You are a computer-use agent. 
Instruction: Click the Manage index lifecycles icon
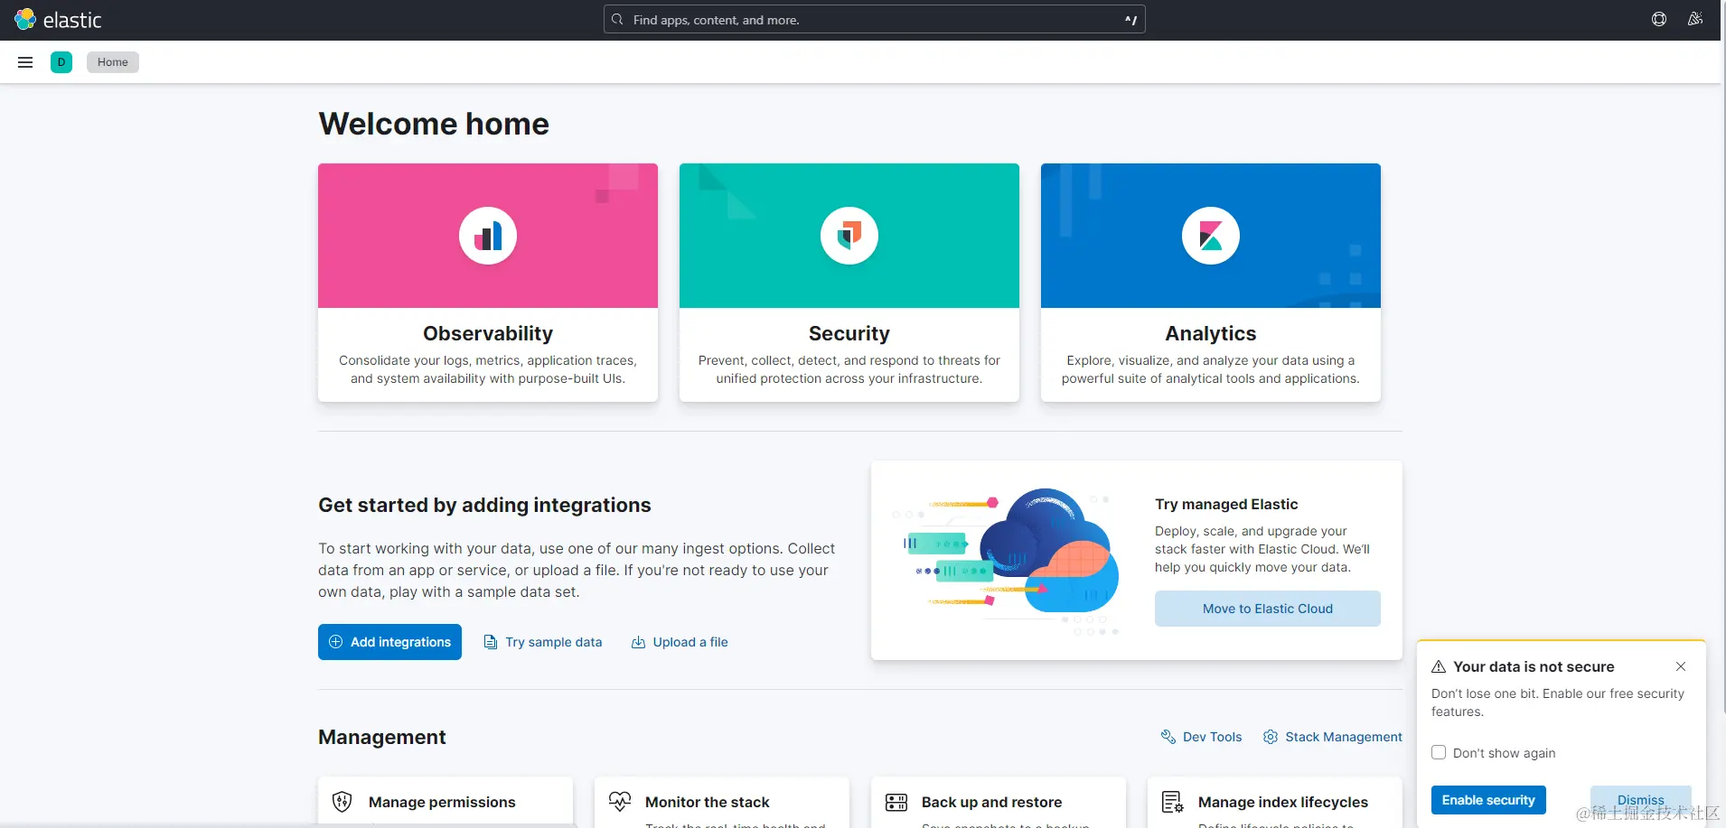coord(1173,802)
